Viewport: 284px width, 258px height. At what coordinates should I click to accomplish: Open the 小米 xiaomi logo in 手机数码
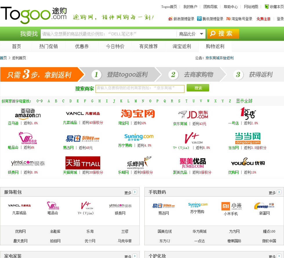pyautogui.click(x=232, y=206)
